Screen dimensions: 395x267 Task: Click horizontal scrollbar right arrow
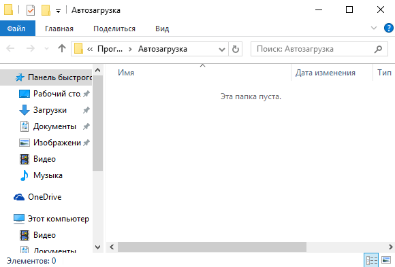click(390, 247)
